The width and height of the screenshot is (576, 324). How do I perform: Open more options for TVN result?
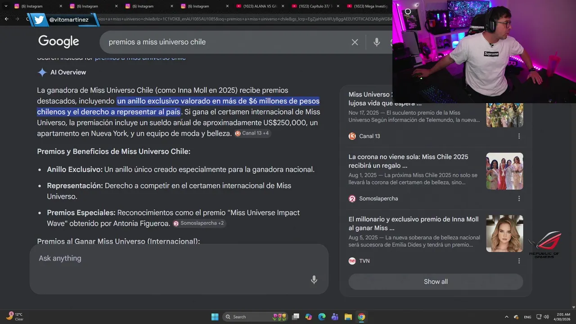(x=519, y=261)
